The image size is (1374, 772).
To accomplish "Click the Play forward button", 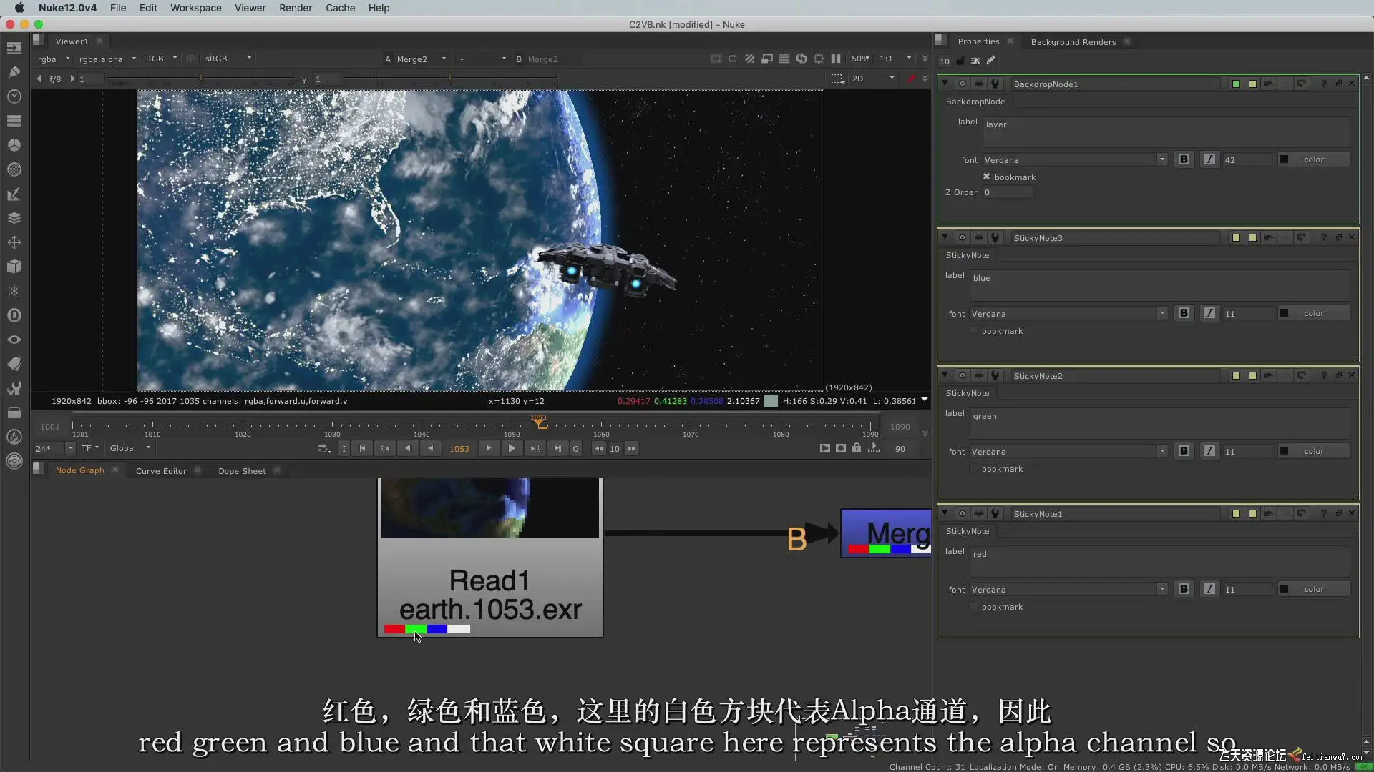I will [489, 448].
